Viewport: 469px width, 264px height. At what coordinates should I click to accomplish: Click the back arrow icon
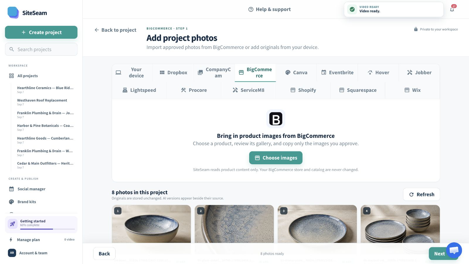(x=97, y=30)
